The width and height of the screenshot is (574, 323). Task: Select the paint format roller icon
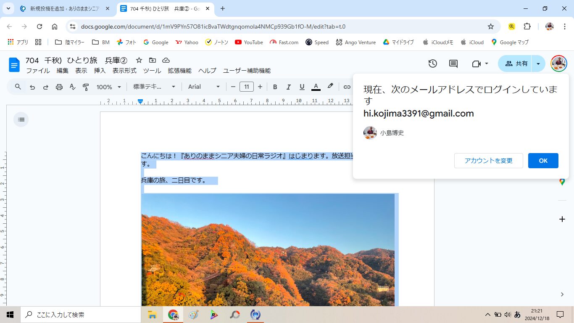(86, 87)
